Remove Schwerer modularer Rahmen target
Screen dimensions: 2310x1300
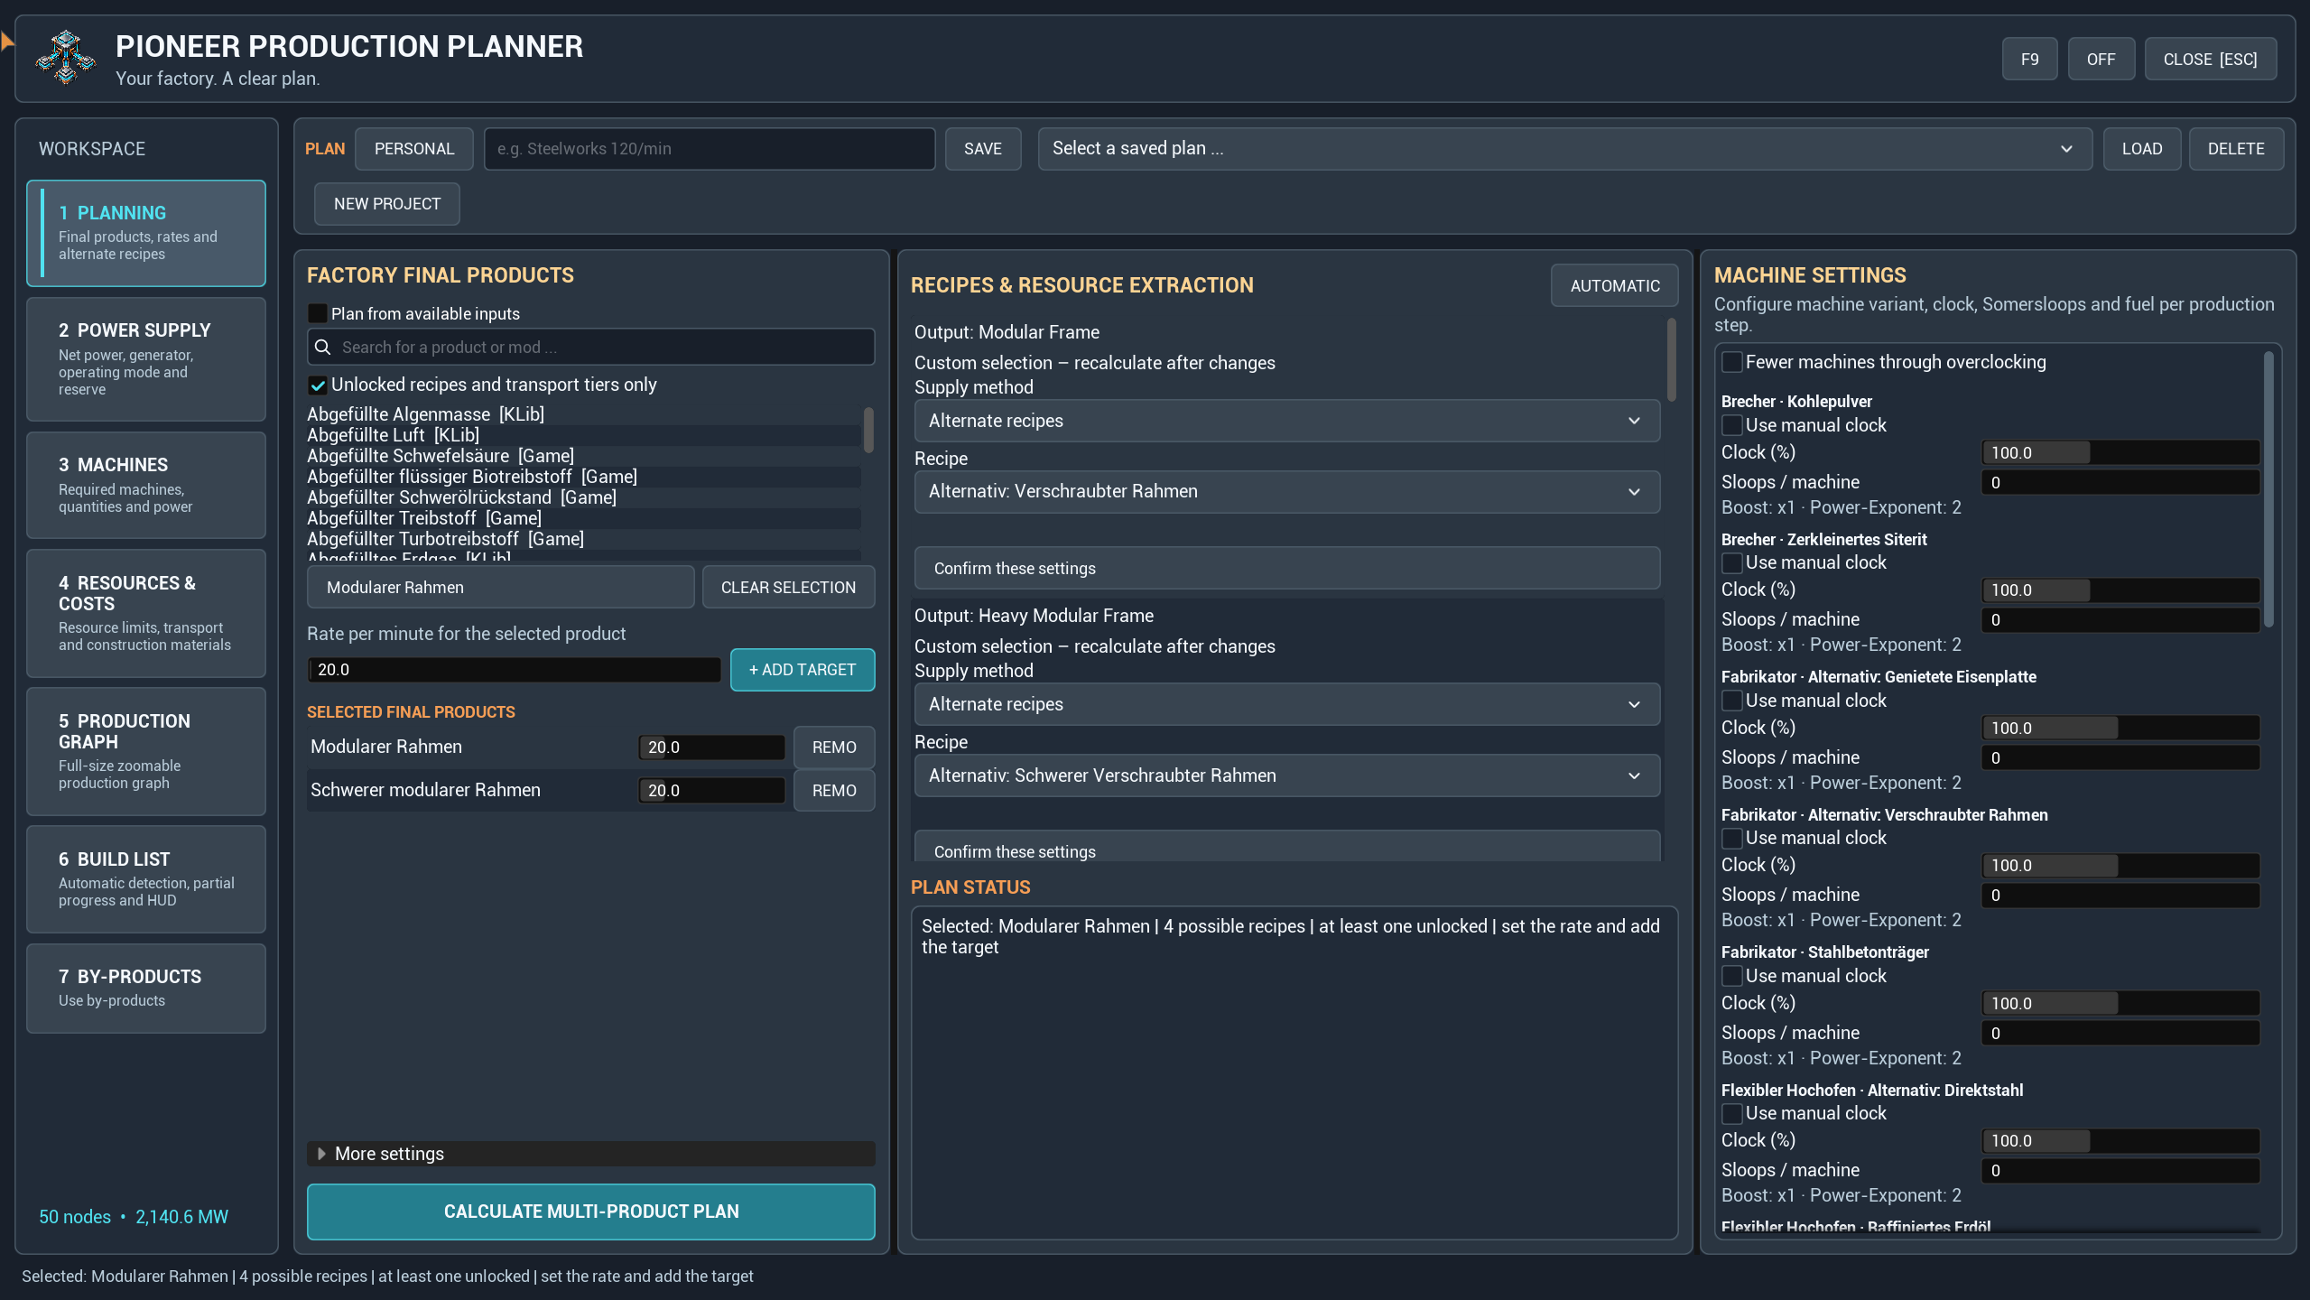(x=834, y=791)
